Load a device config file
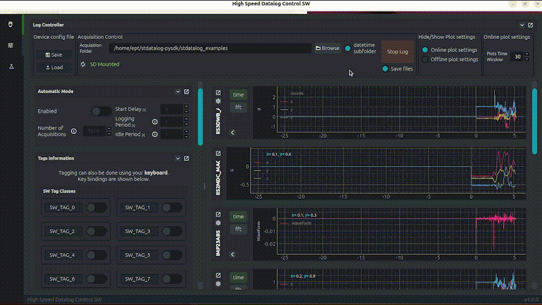Viewport: 542px width, 305px height. pyautogui.click(x=54, y=67)
